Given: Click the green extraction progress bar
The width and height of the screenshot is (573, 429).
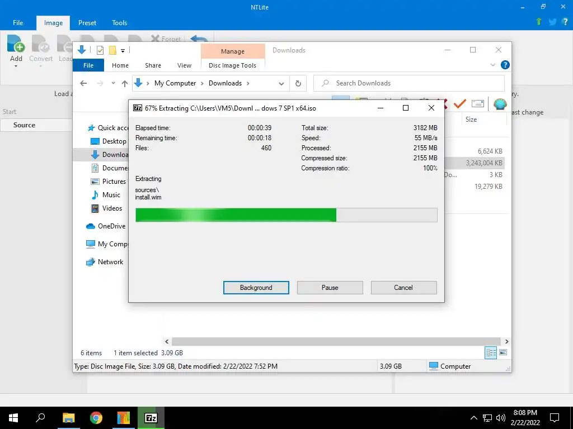Looking at the screenshot, I should [x=286, y=215].
